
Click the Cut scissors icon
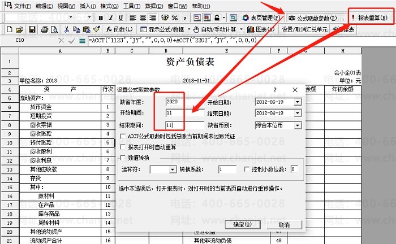pos(68,29)
